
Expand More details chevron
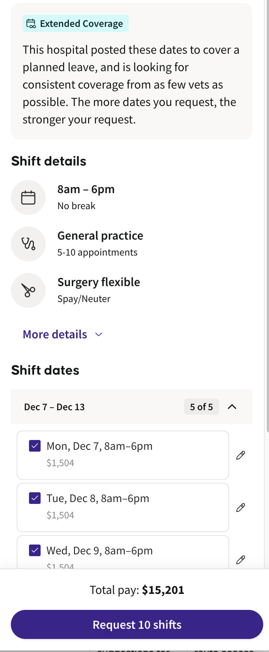99,334
